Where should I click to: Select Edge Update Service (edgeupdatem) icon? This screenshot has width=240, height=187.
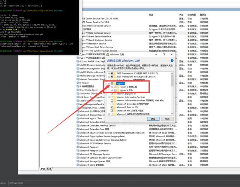(x=78, y=140)
